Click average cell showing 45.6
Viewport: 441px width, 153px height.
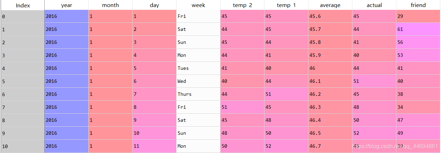click(x=330, y=16)
